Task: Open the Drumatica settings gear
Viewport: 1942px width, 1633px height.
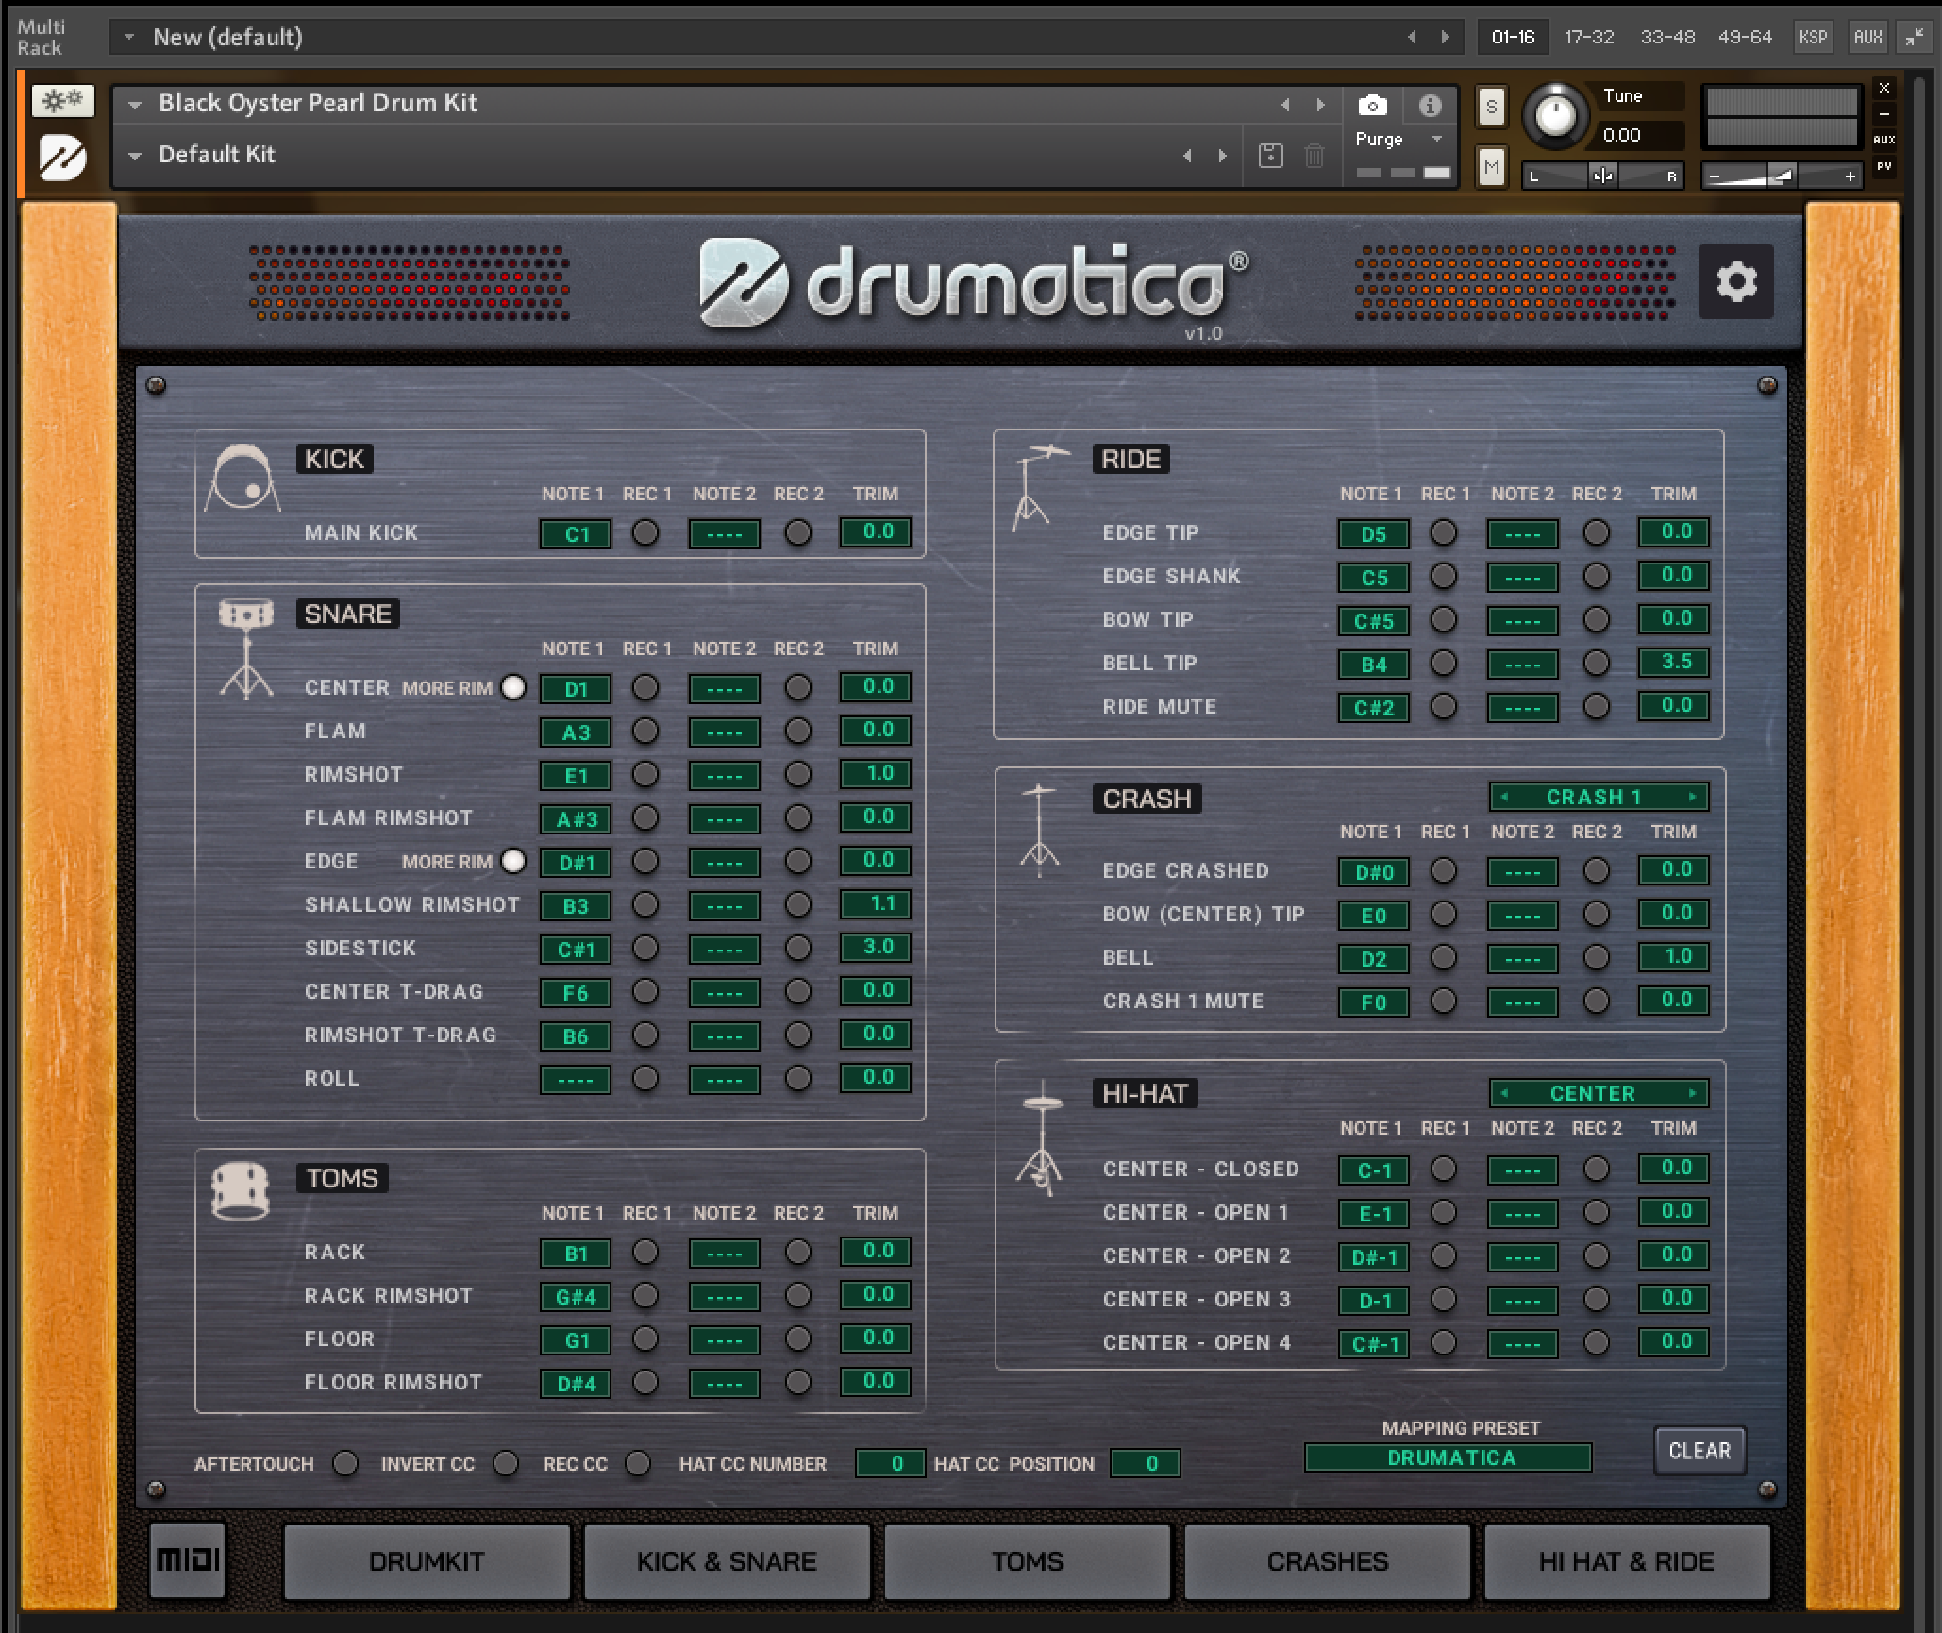Action: tap(1736, 281)
